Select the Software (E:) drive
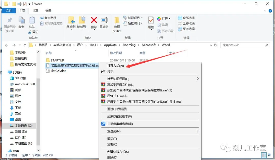Image resolution: width=275 pixels, height=160 pixels. (21, 137)
